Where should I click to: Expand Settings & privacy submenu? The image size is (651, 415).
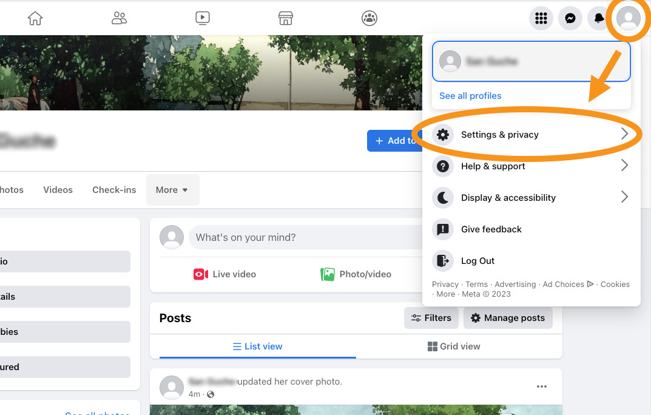528,135
